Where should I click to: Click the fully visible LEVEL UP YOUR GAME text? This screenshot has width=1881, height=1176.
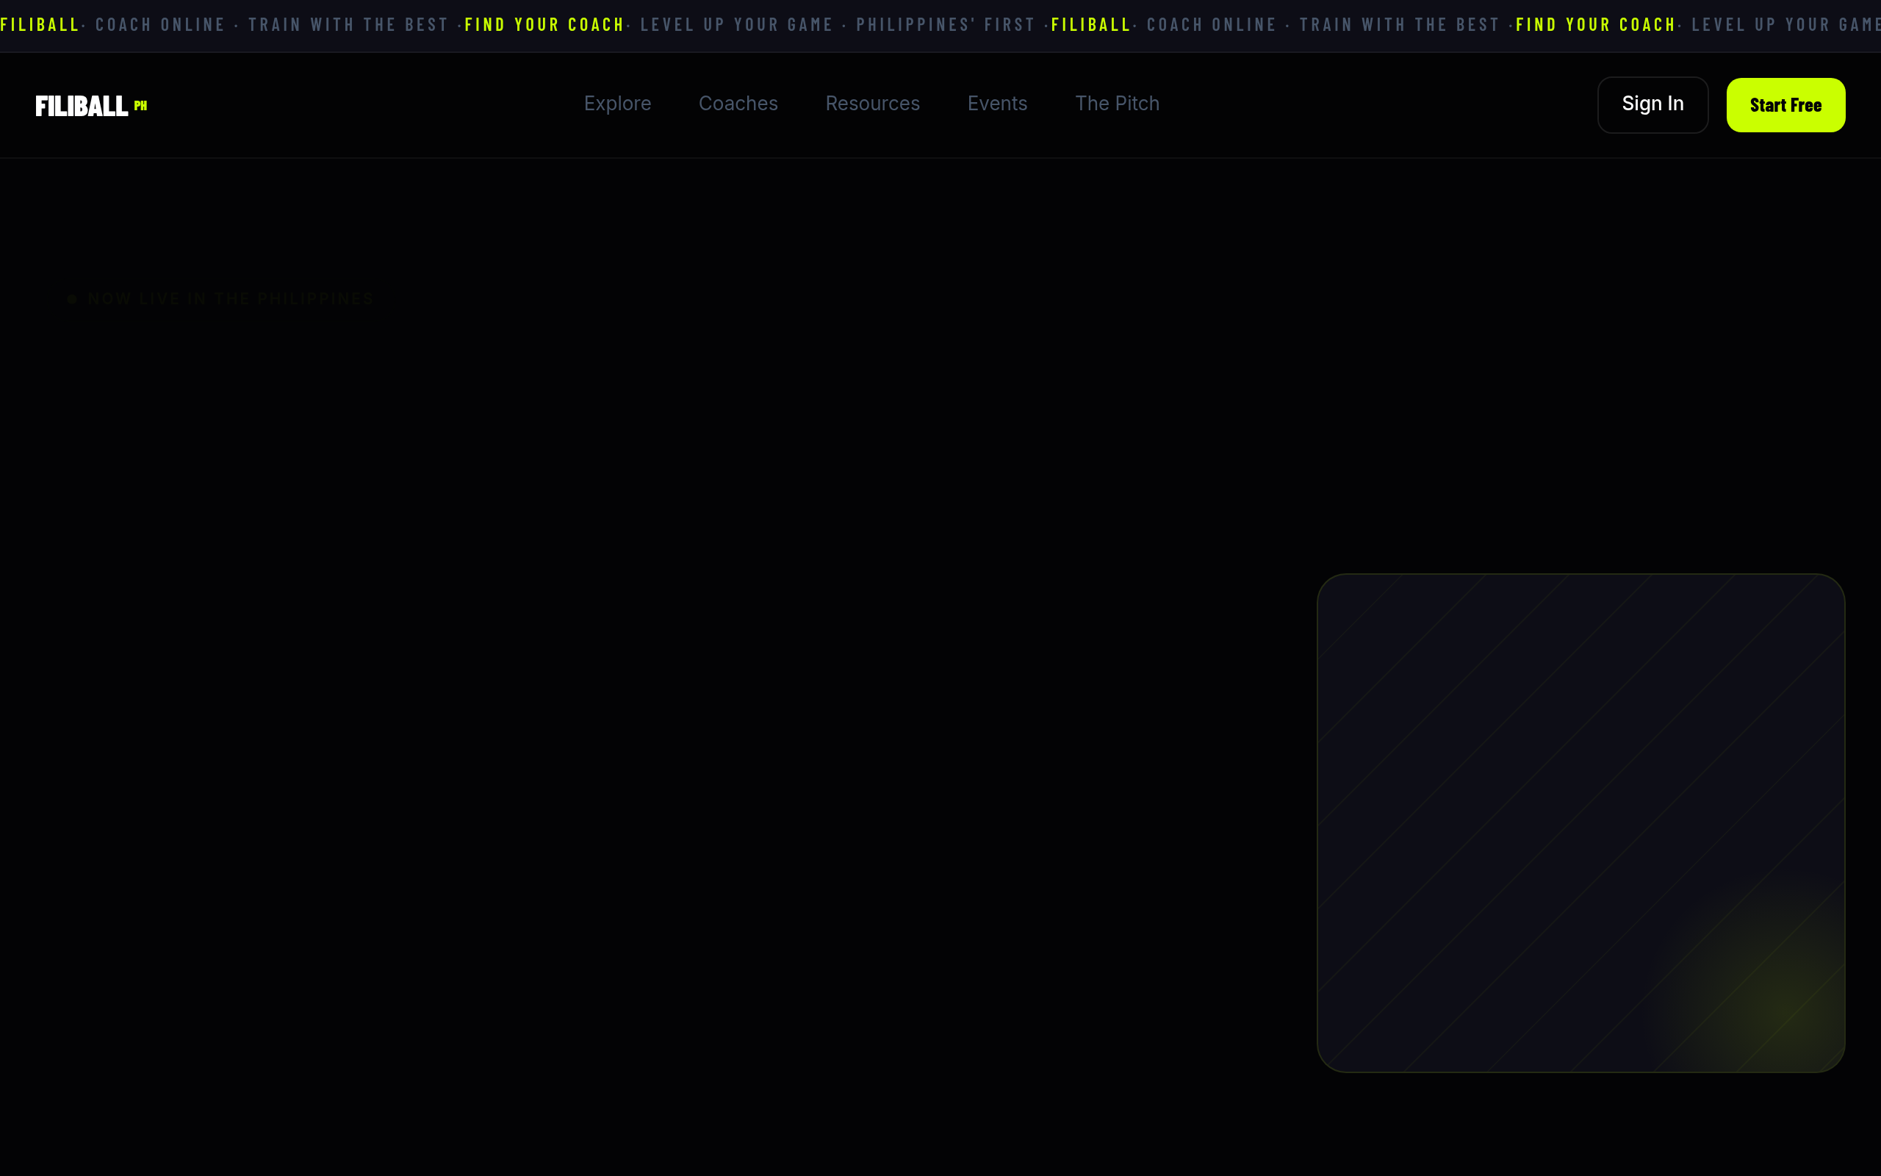736,25
